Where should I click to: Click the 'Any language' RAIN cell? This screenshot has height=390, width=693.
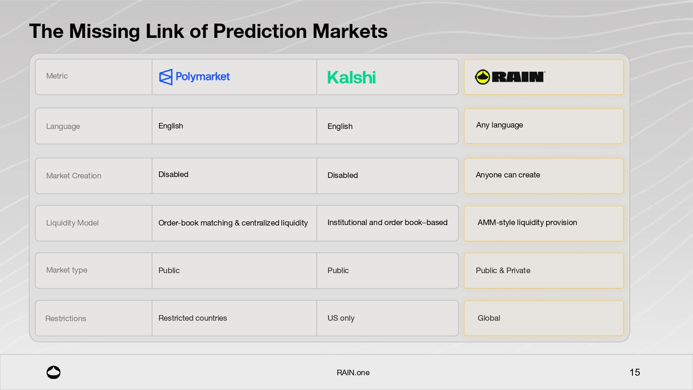click(499, 125)
